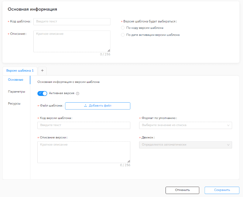Click the Код версии шаблона input

tap(84, 125)
